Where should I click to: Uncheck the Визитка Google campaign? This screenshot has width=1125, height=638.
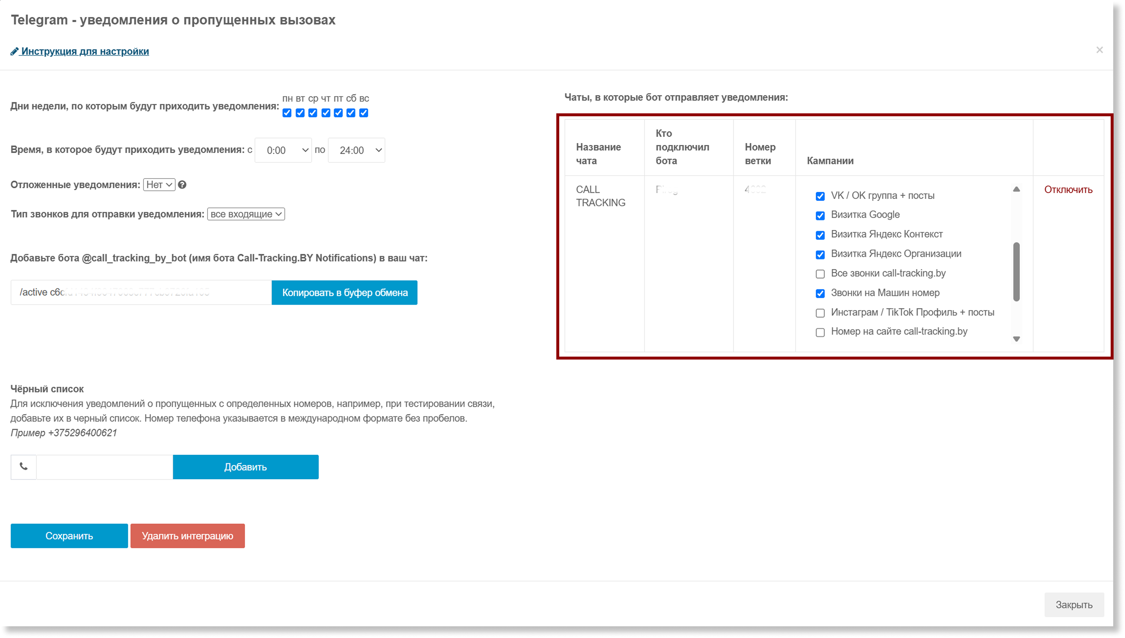pyautogui.click(x=820, y=216)
